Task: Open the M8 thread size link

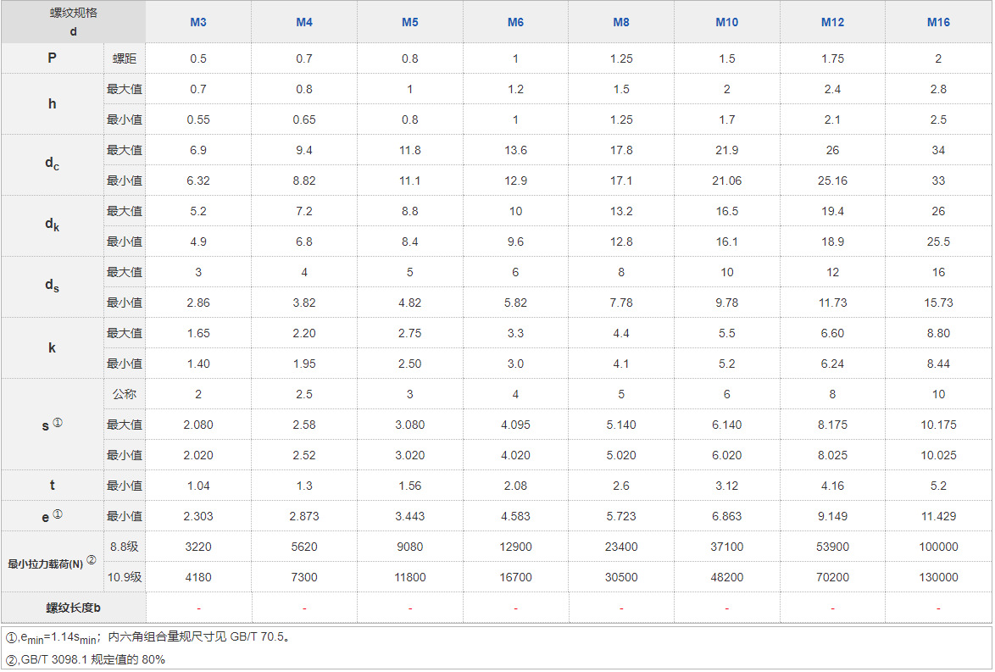Action: pos(621,22)
